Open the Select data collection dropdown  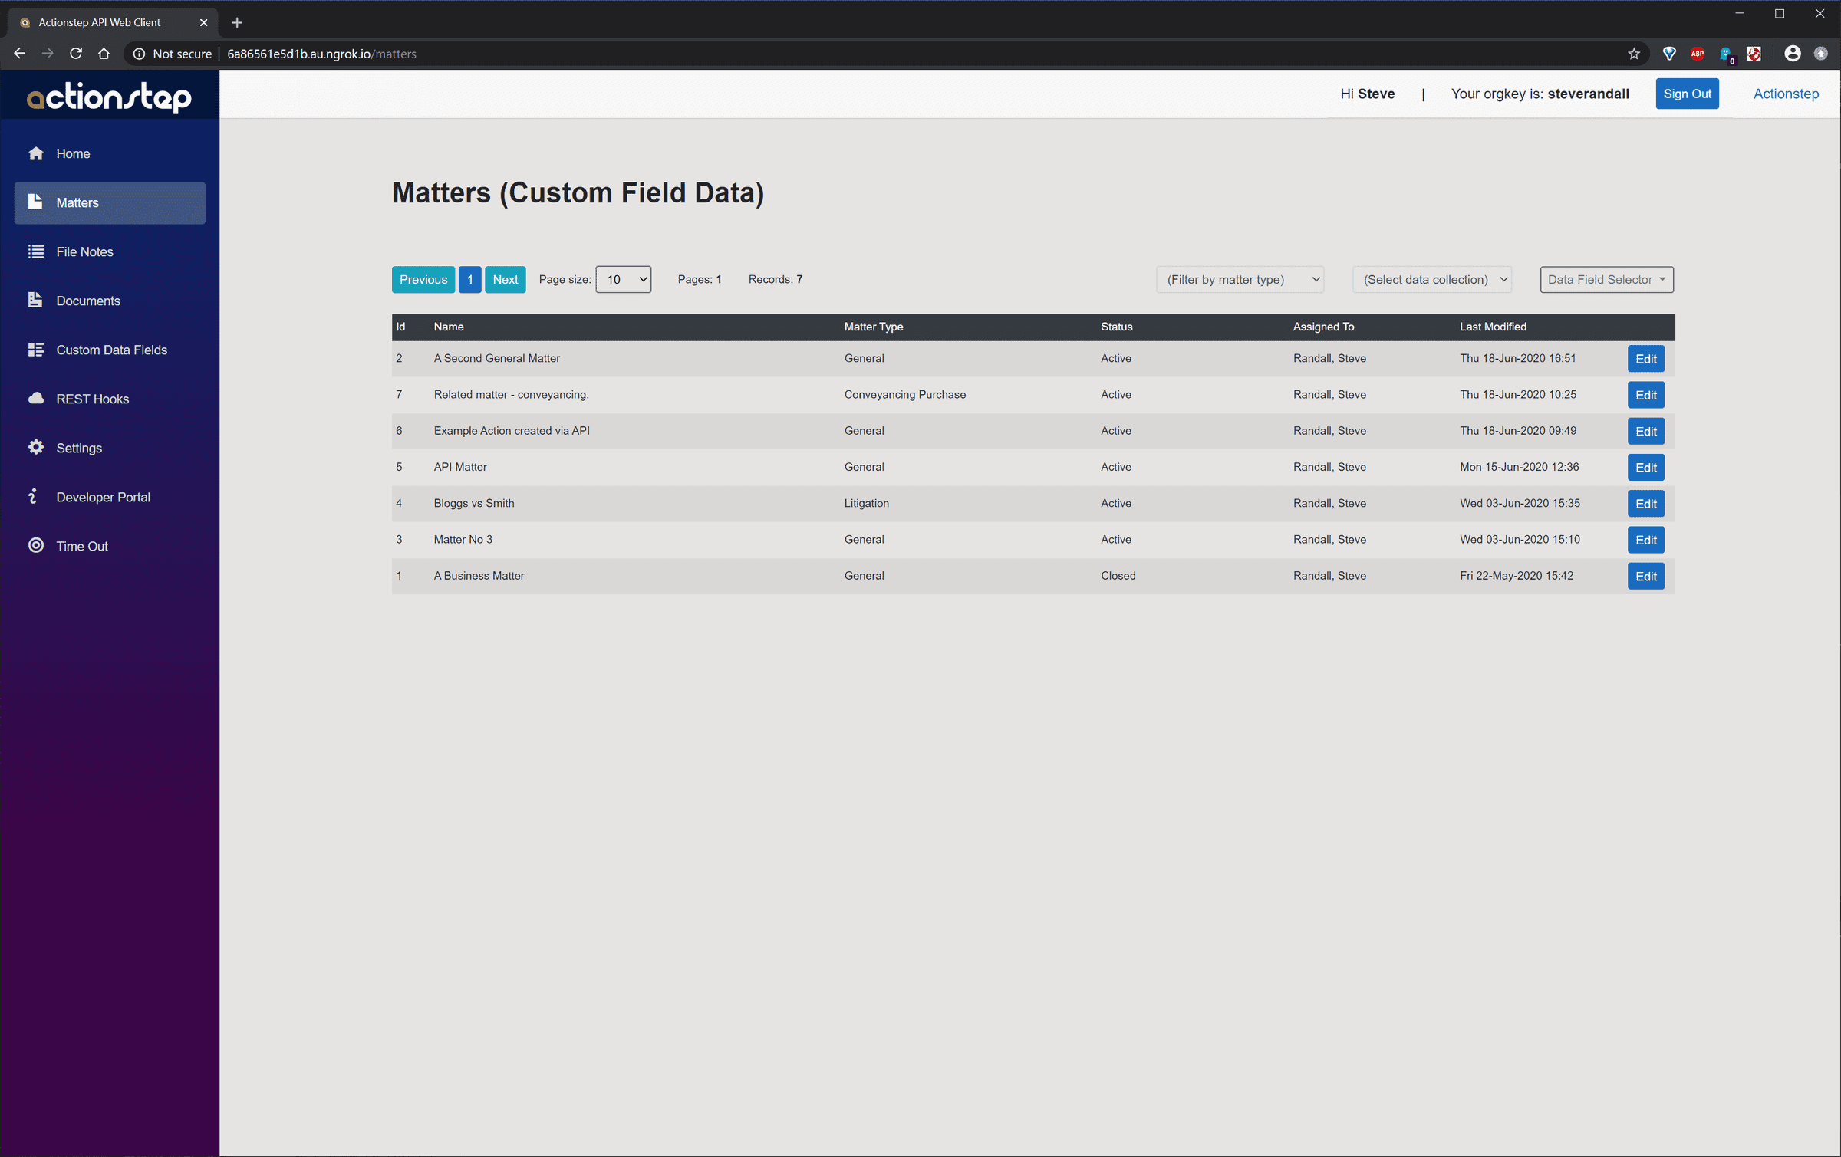(x=1432, y=279)
